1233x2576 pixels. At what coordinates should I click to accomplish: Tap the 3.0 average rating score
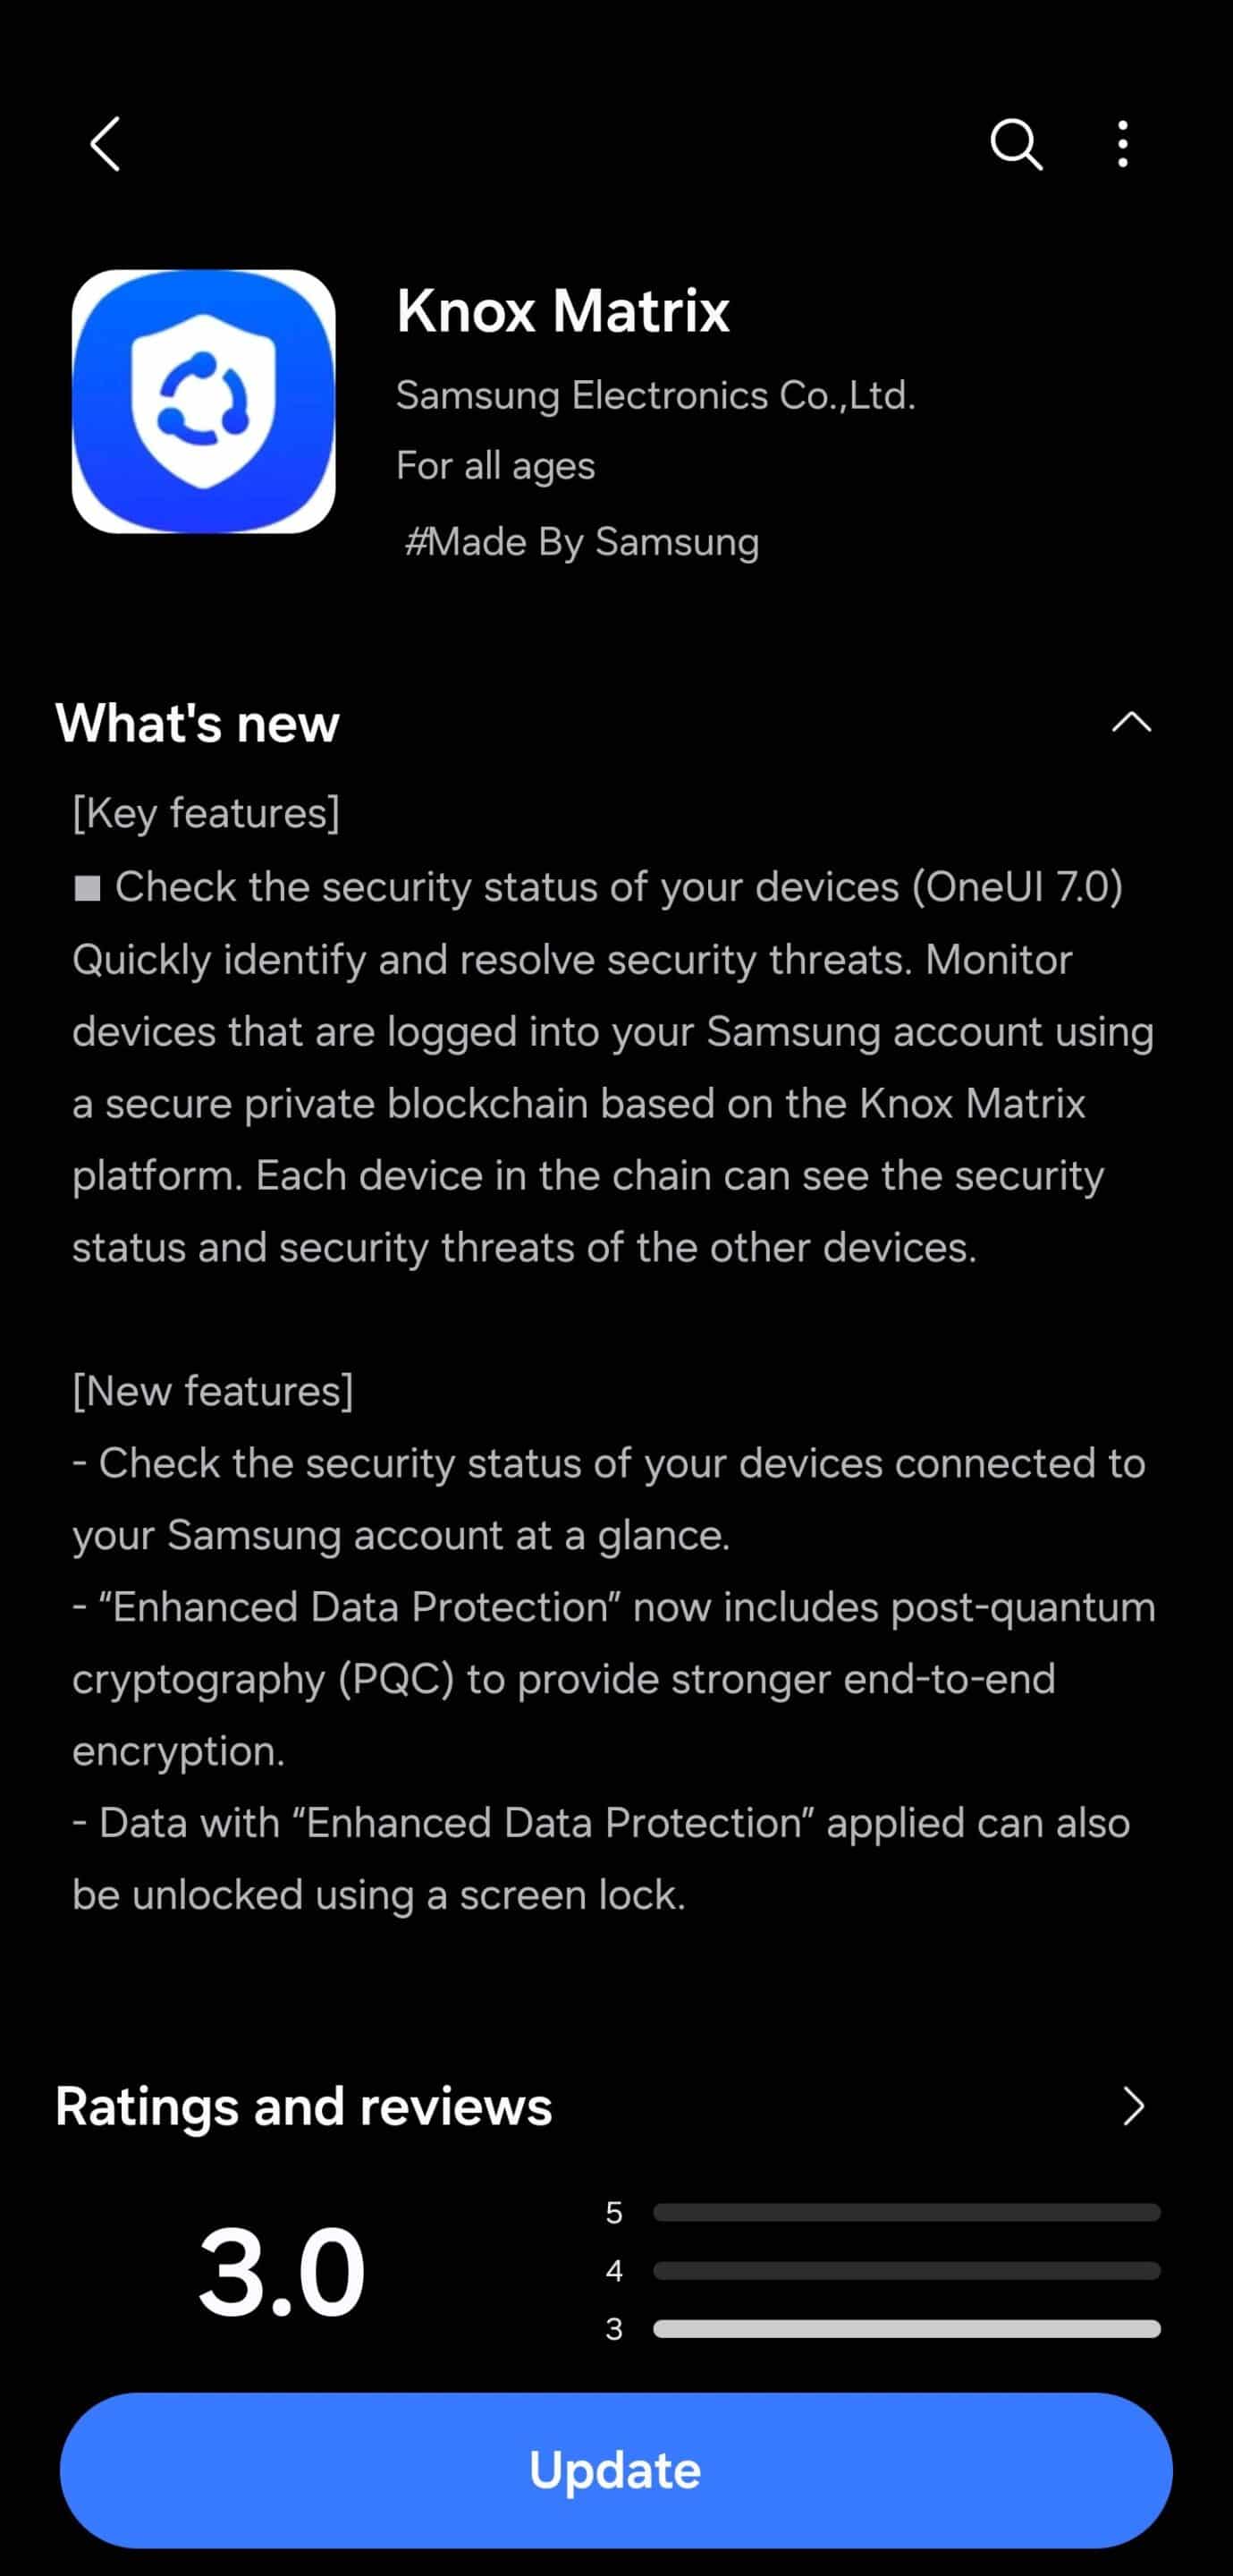point(281,2272)
